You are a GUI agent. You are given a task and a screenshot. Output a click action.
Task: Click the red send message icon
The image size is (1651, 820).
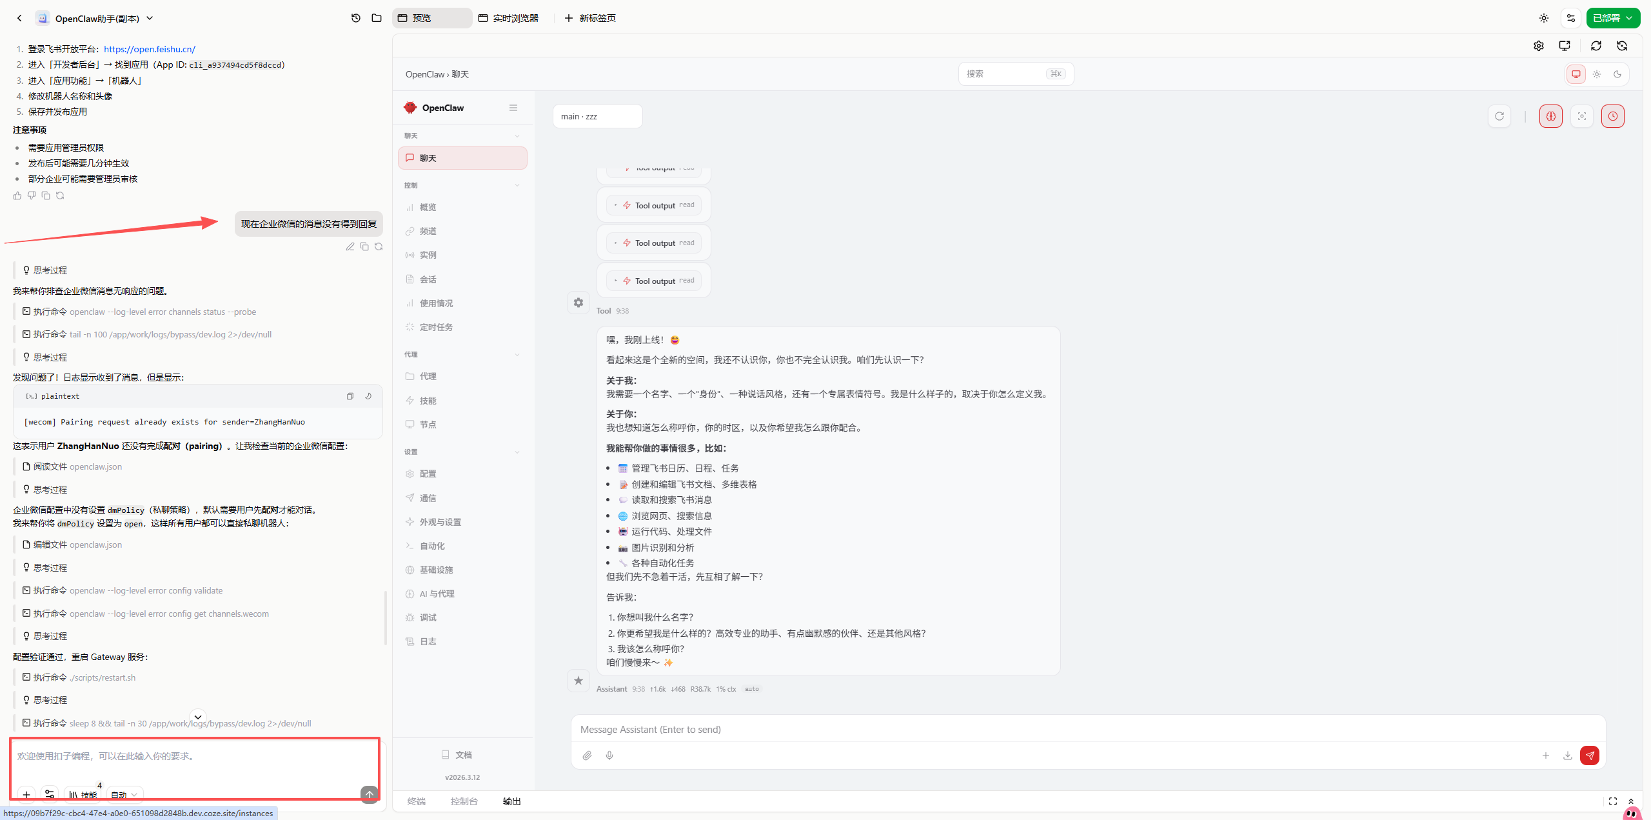click(x=1589, y=755)
